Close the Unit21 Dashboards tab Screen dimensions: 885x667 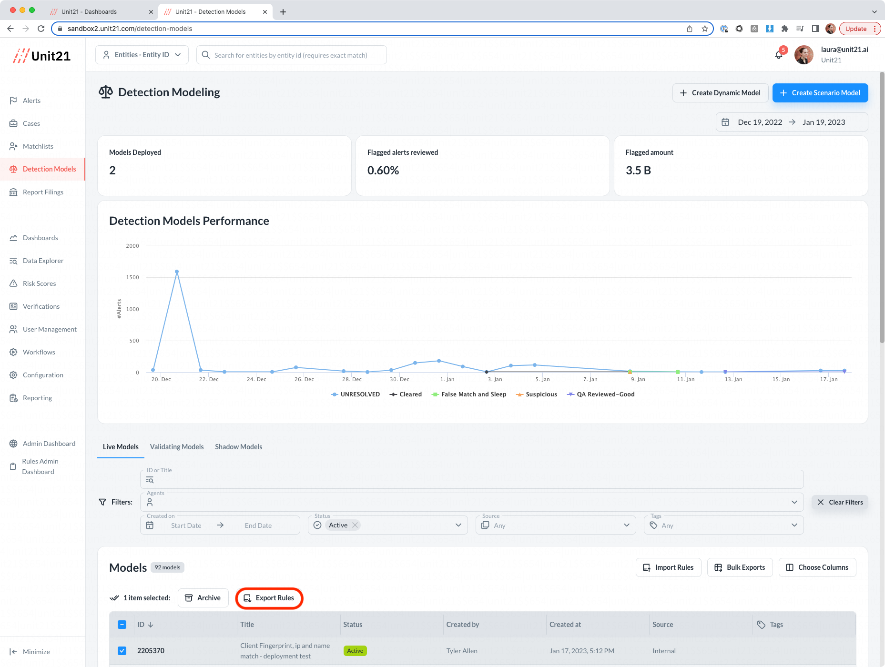(x=151, y=11)
